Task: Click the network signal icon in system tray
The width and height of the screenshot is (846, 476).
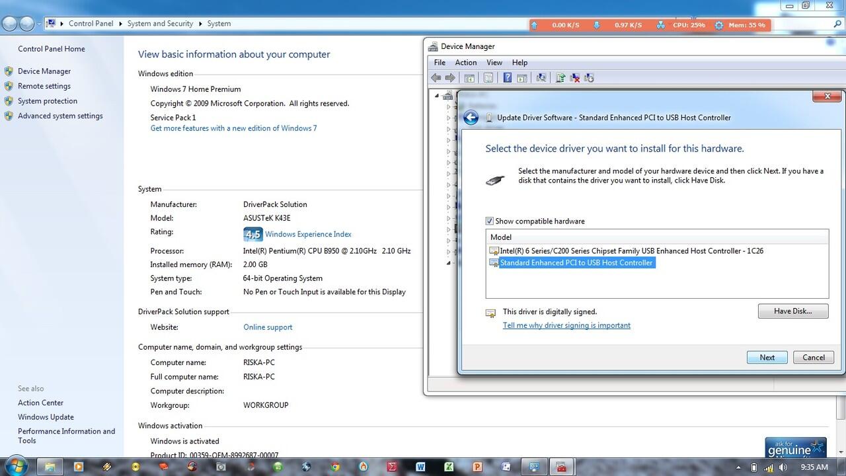Action: coord(769,467)
